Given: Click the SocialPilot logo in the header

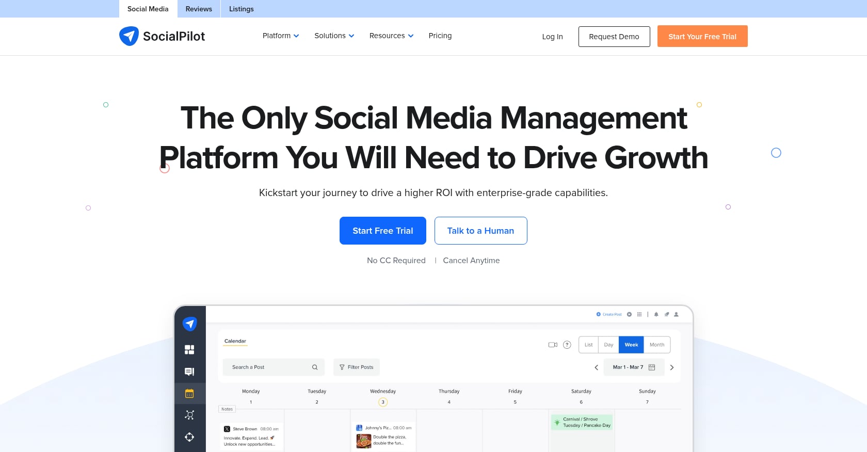Looking at the screenshot, I should [162, 36].
